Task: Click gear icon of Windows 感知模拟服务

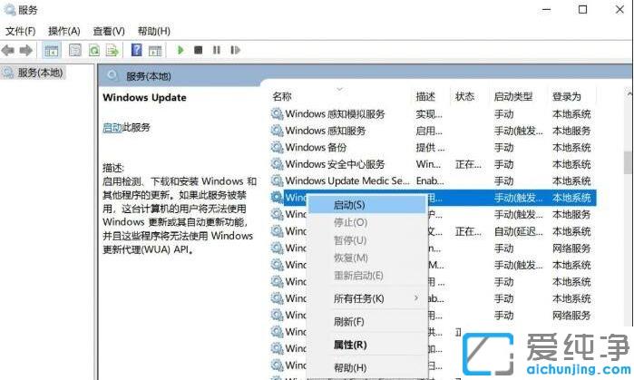Action: click(x=277, y=114)
